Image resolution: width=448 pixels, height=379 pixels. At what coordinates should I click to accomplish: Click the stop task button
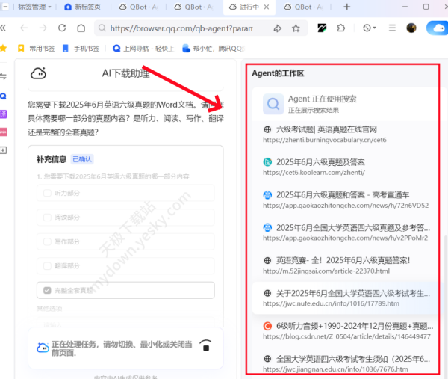click(207, 345)
